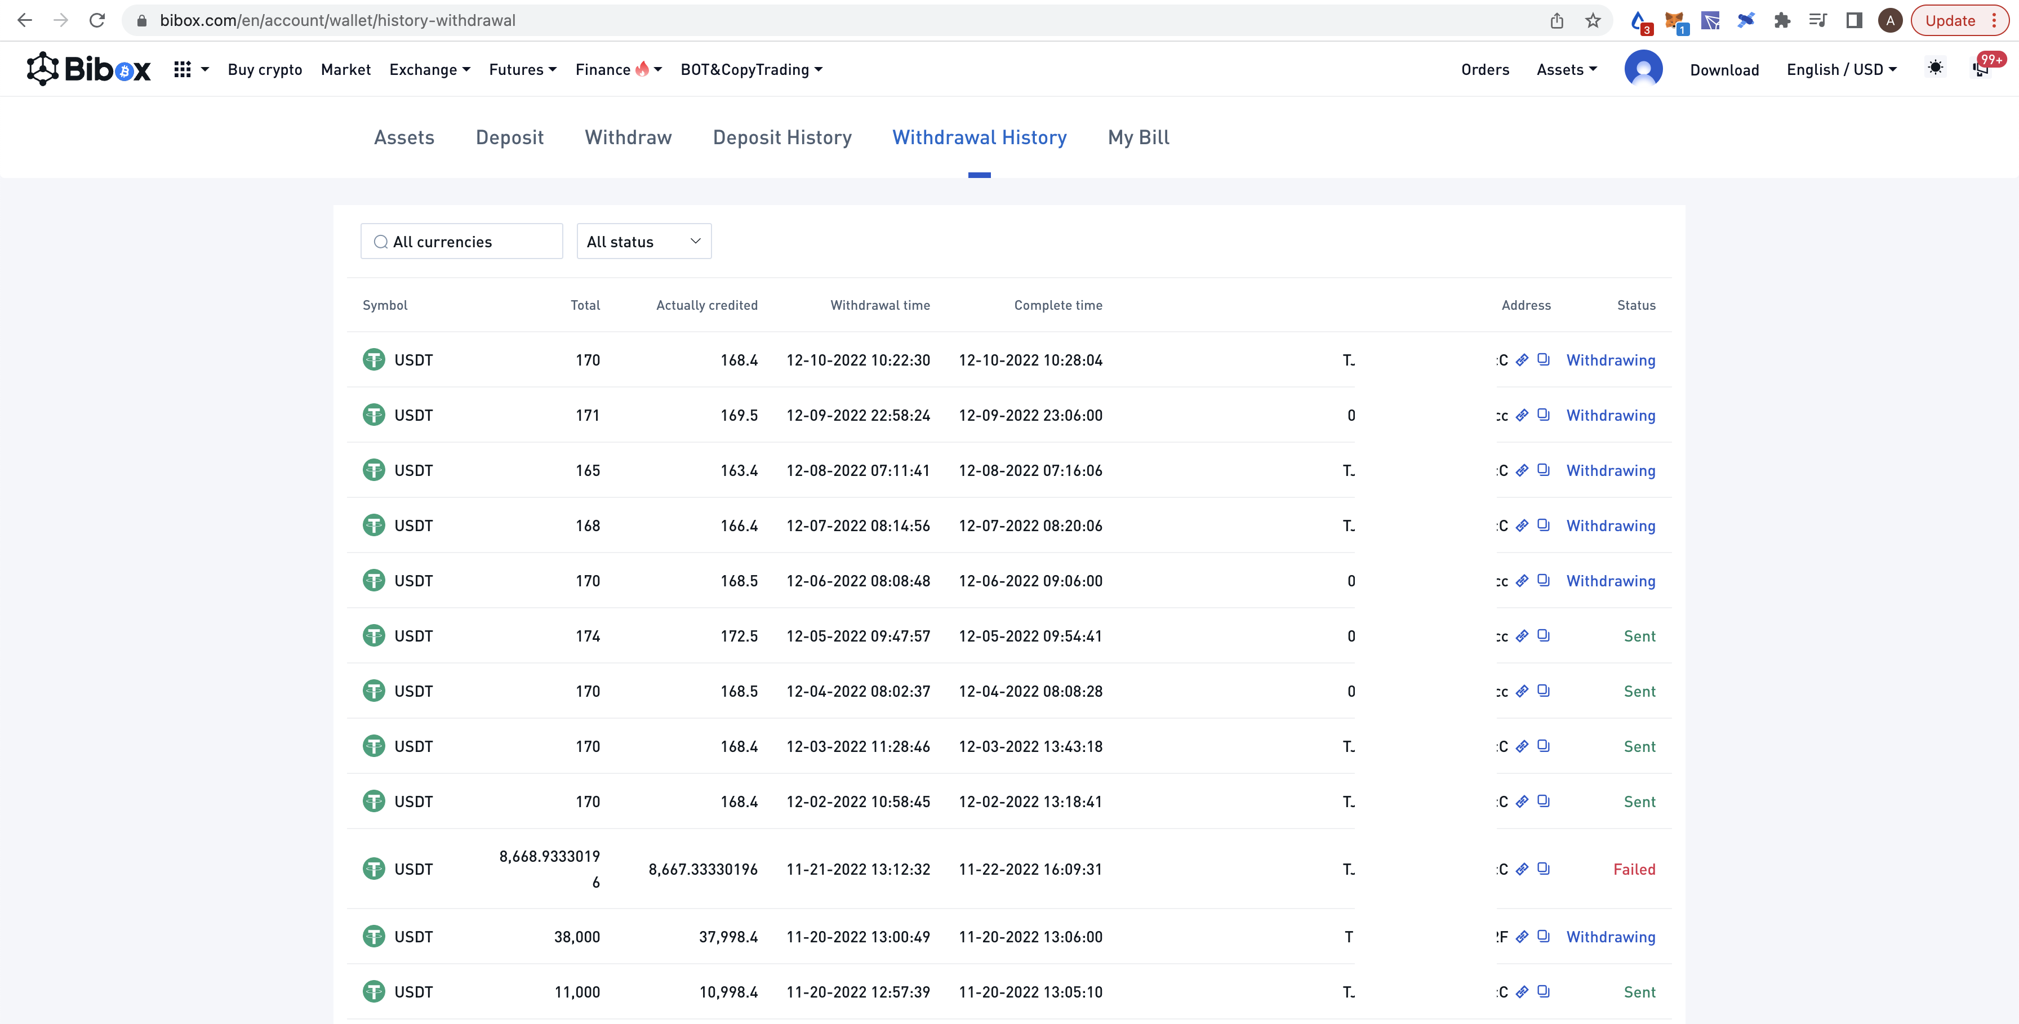Open the All status dropdown
The image size is (2019, 1024).
pyautogui.click(x=643, y=241)
